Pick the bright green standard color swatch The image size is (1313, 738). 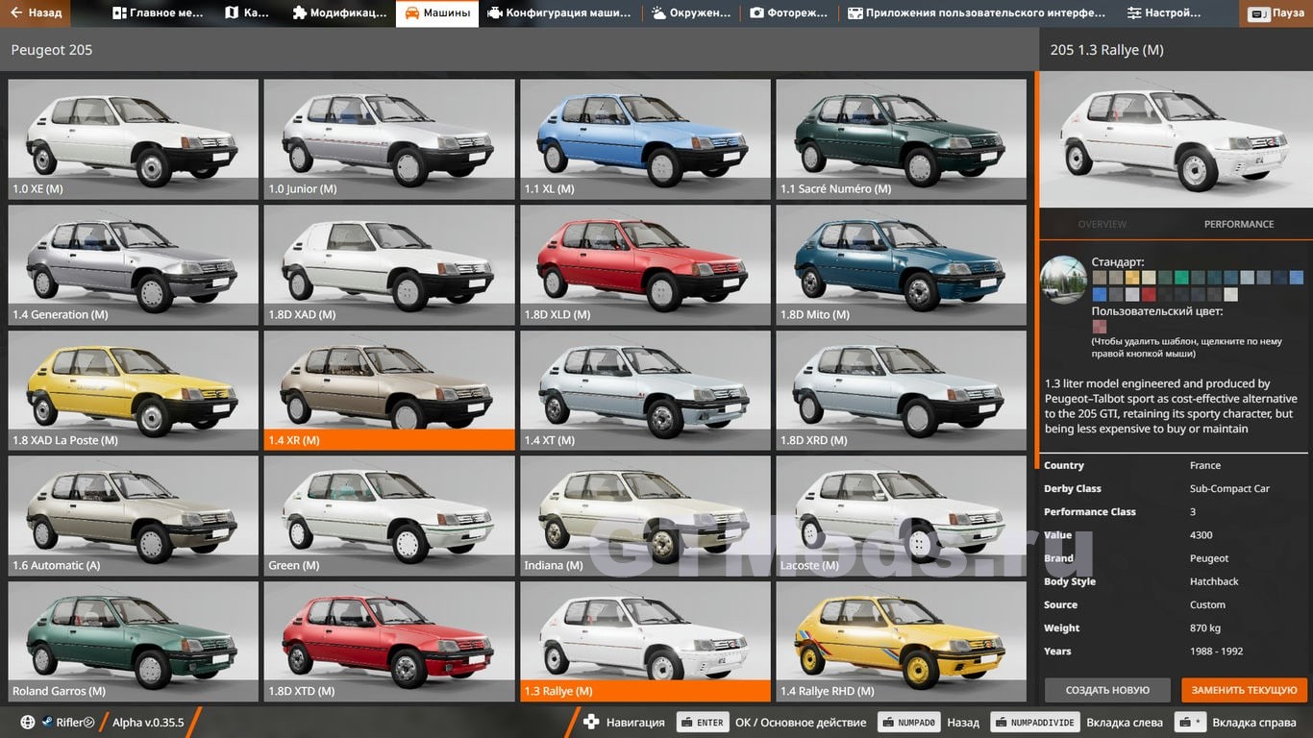click(1181, 278)
